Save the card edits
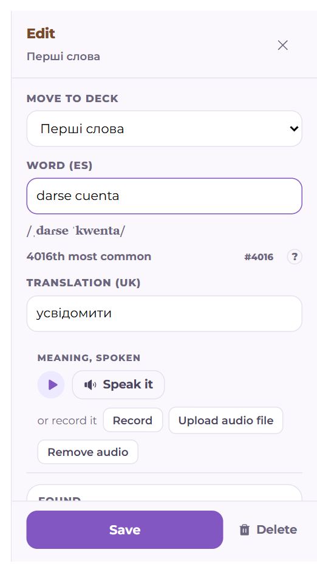 pyautogui.click(x=124, y=529)
